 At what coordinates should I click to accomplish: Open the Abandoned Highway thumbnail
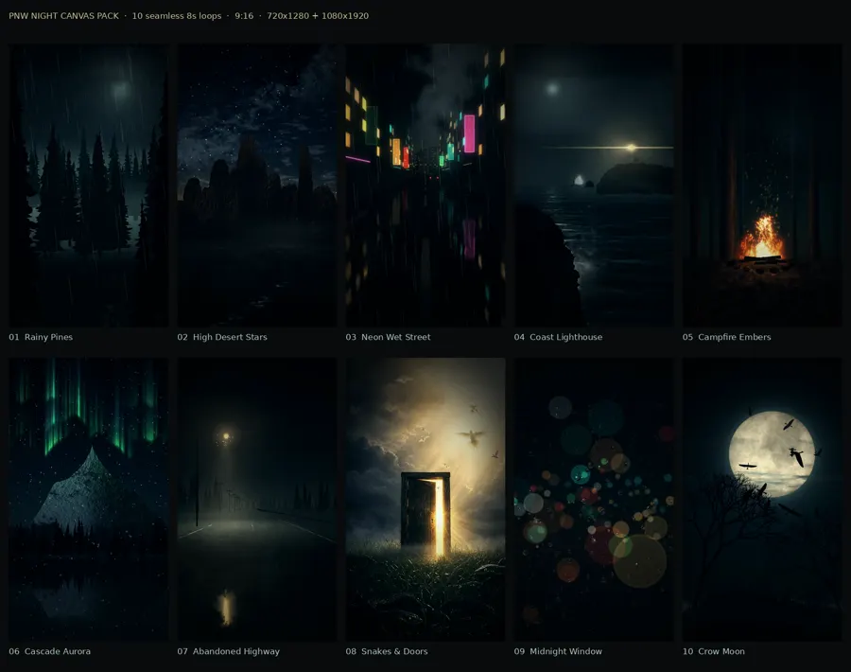(x=256, y=499)
